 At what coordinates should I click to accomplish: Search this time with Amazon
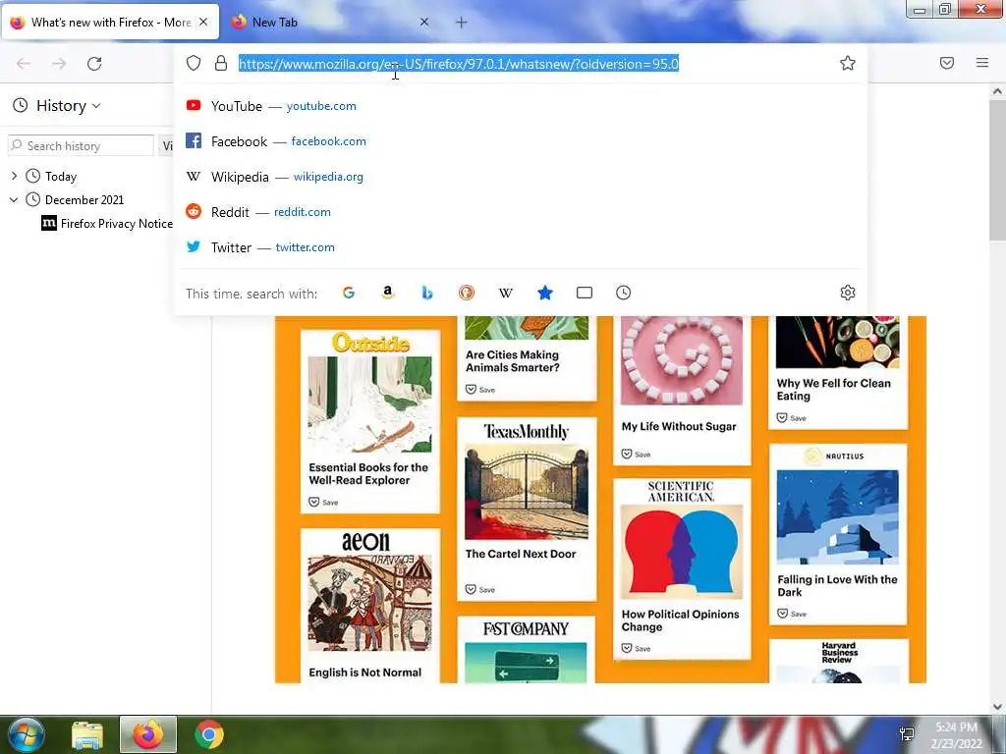coord(387,293)
